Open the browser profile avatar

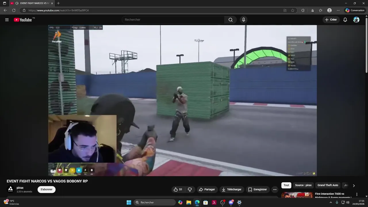click(329, 10)
